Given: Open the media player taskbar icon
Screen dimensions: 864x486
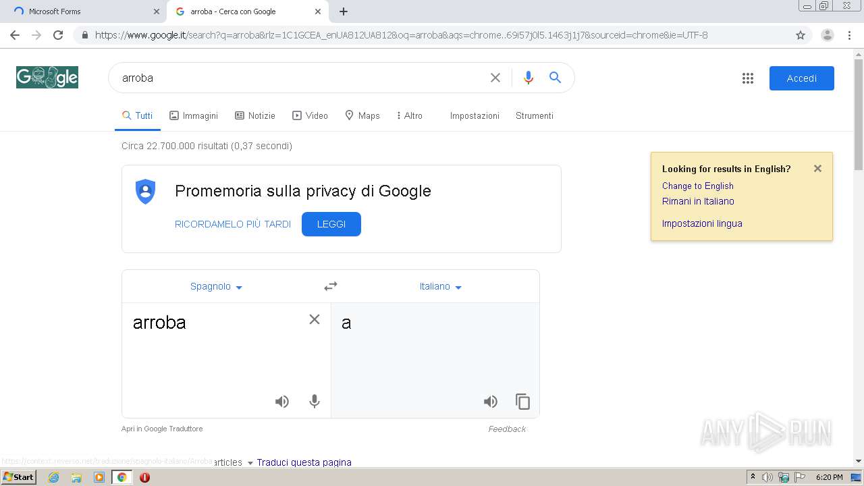Looking at the screenshot, I should tap(99, 477).
